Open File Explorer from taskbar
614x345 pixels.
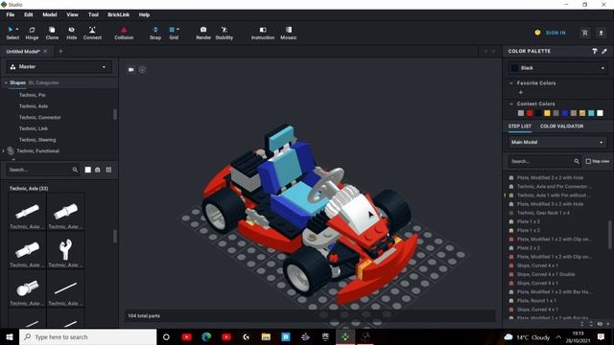(x=266, y=336)
